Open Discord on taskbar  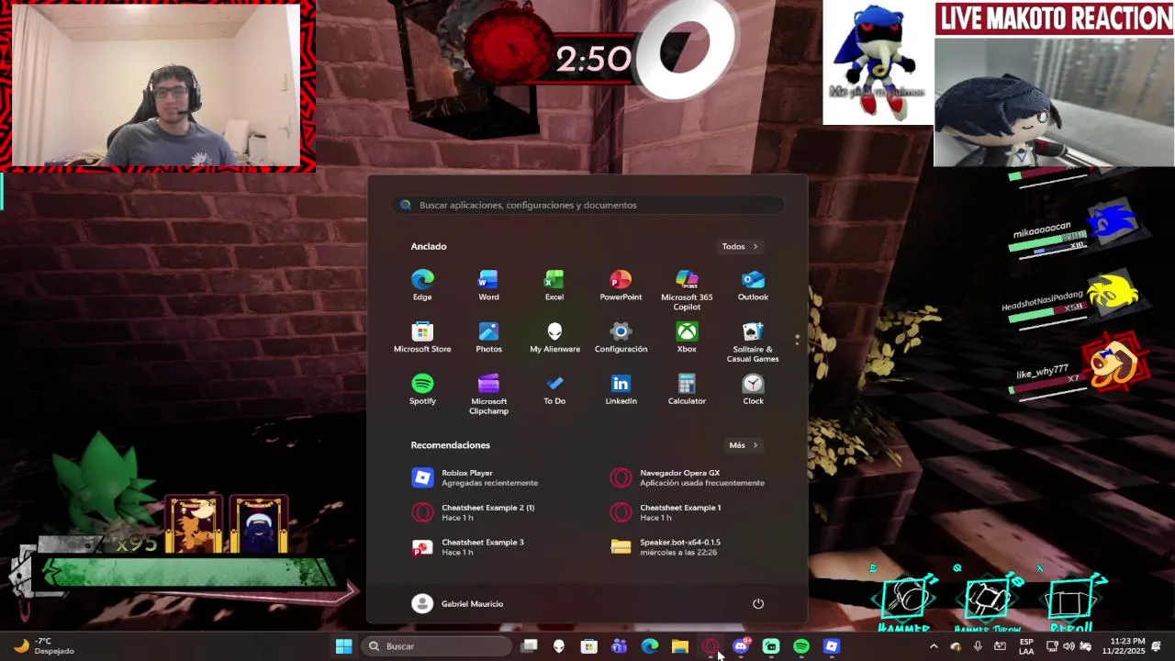tap(741, 646)
